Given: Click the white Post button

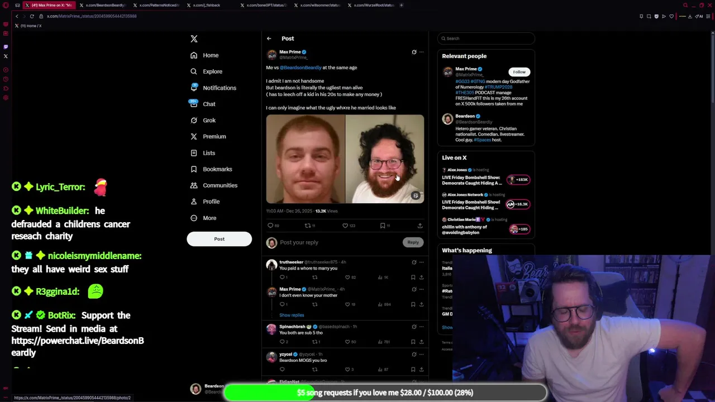Looking at the screenshot, I should (x=219, y=239).
